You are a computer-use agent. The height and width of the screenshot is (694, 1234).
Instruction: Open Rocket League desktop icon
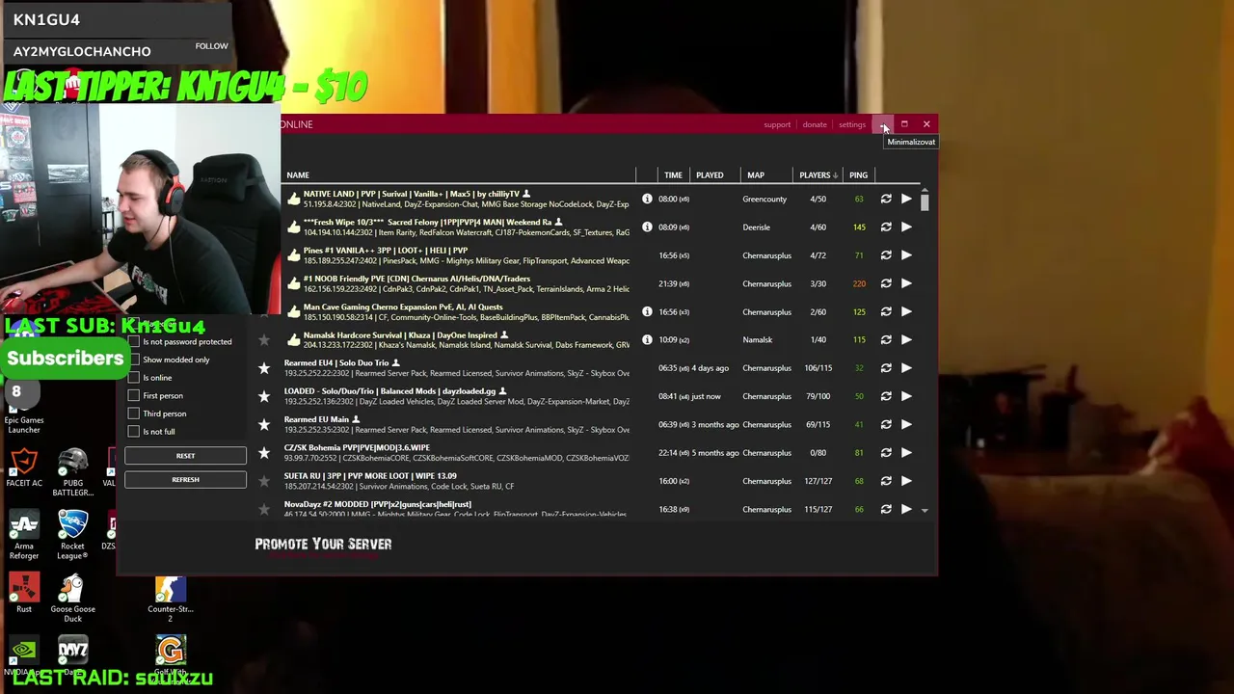coord(72,536)
